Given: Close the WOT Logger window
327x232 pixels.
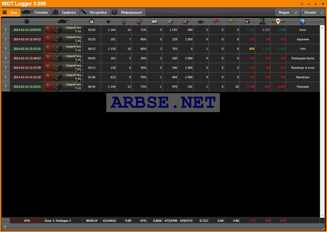Looking at the screenshot, I should click(x=322, y=4).
